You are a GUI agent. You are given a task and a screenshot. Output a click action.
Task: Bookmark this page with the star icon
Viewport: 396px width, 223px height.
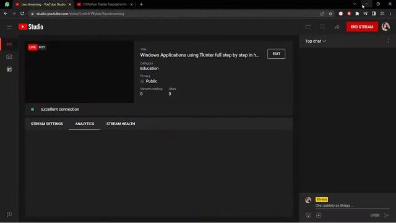330,14
